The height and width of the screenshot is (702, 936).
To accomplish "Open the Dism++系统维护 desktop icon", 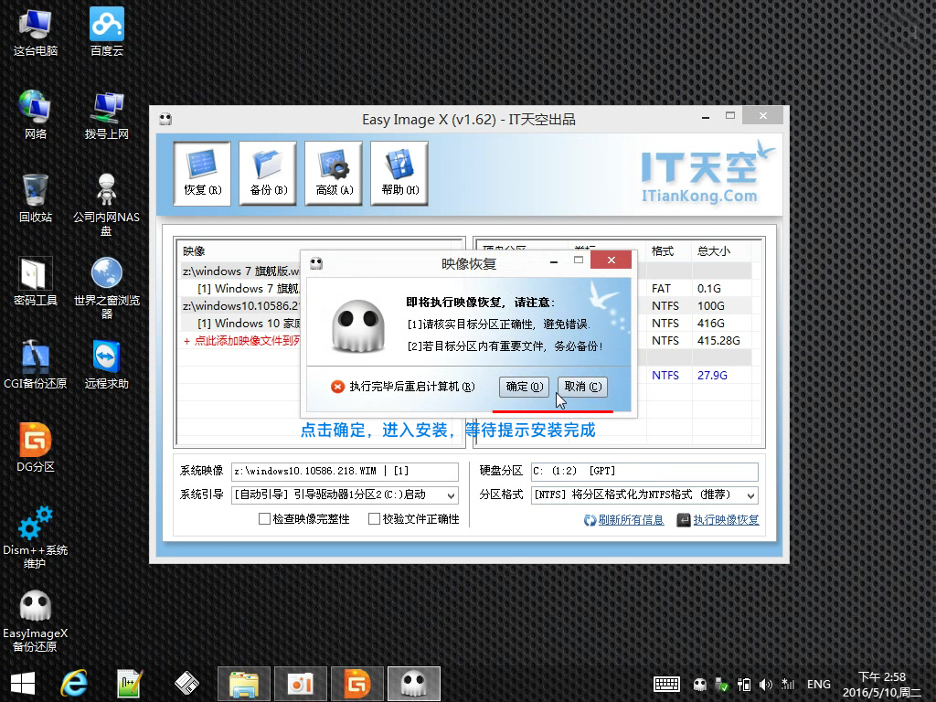I will coord(36,537).
